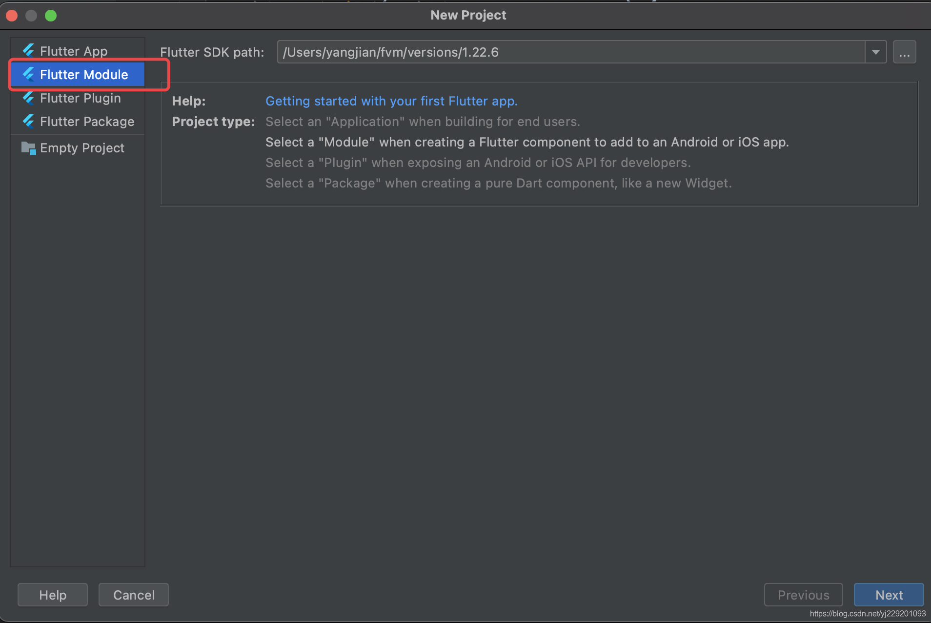The image size is (931, 623).
Task: Click the Flutter Plugin logo icon
Action: (29, 98)
